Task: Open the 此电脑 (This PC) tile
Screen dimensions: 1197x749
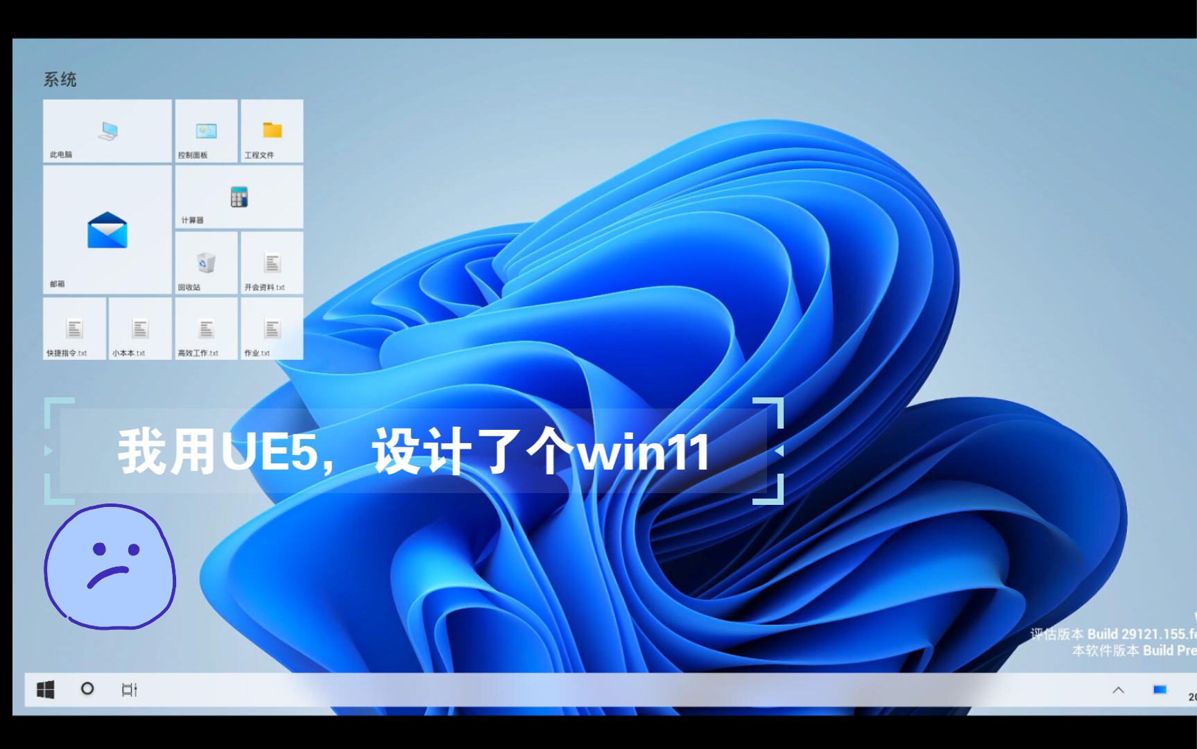Action: pos(107,131)
